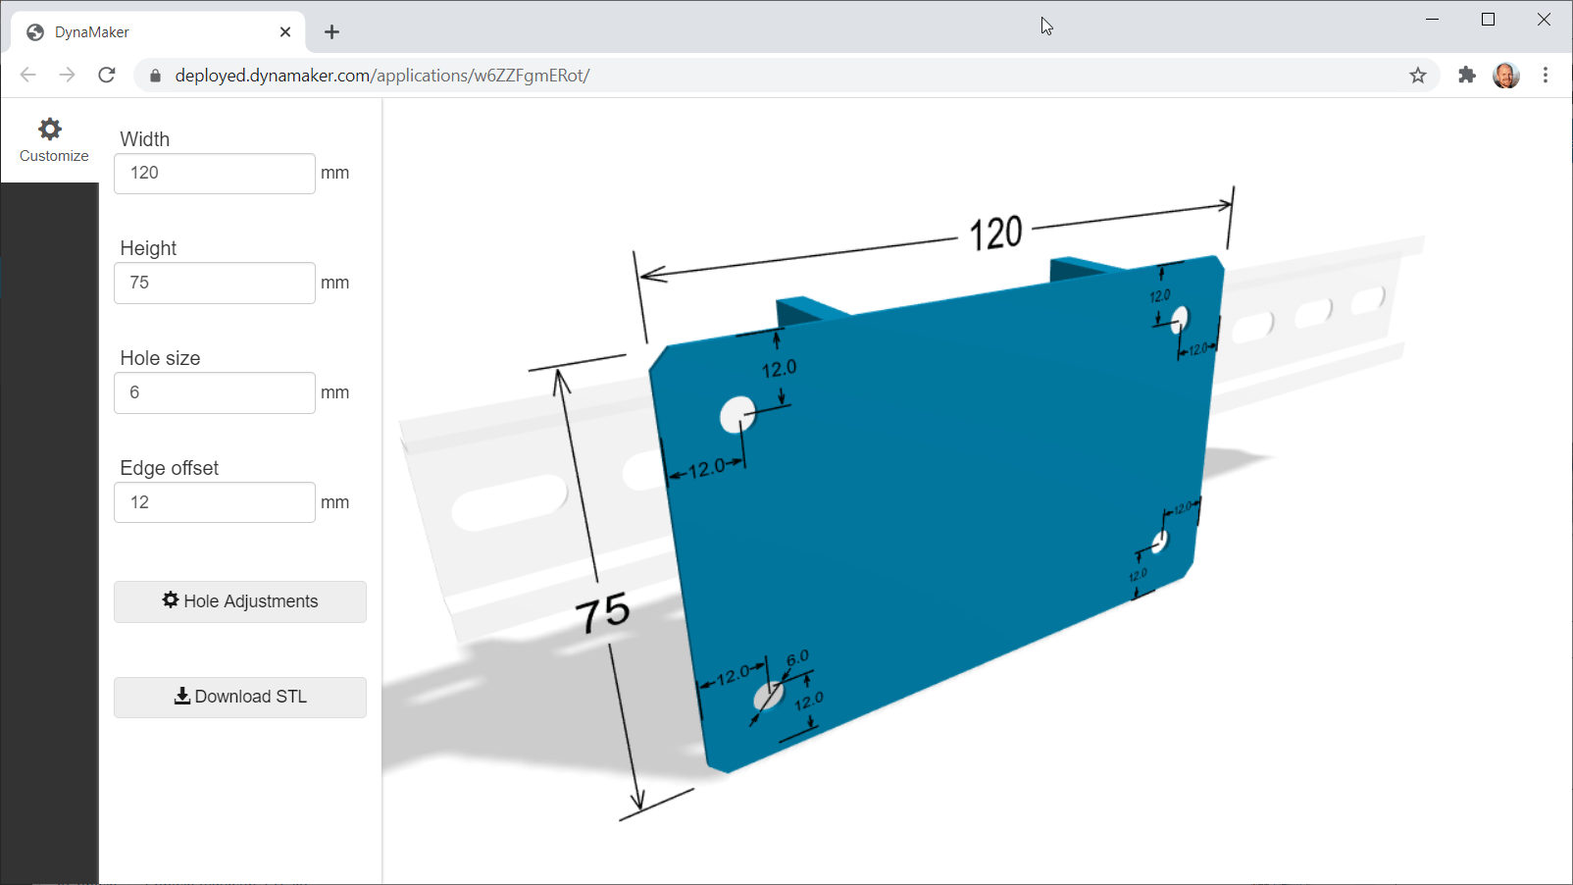Click the back navigation arrow
Viewport: 1573px width, 885px height.
point(27,75)
